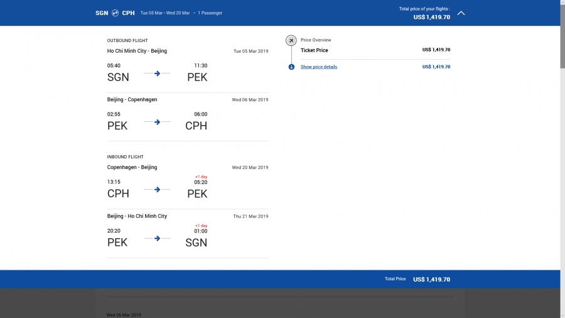Click the arrow icon between SGN 05:40 and PEK 11:30
This screenshot has width=565, height=318.
point(157,74)
